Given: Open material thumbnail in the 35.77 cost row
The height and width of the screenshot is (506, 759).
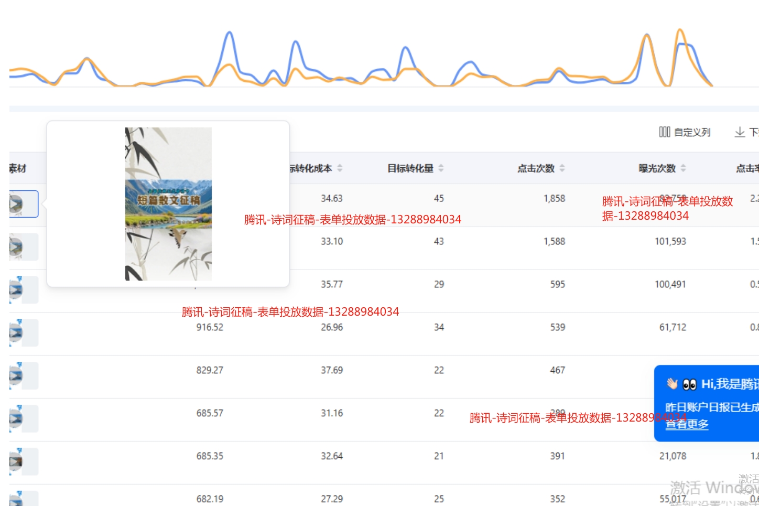Looking at the screenshot, I should pyautogui.click(x=17, y=290).
